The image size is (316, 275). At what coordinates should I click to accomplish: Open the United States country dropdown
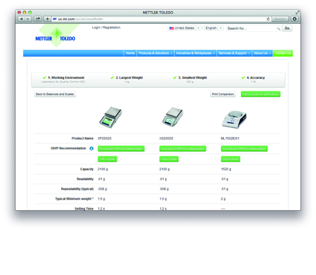185,28
